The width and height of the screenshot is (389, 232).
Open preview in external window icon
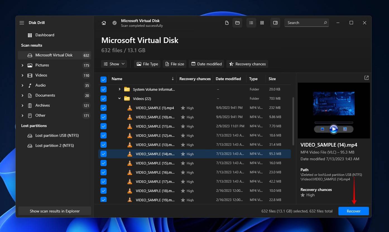click(367, 78)
